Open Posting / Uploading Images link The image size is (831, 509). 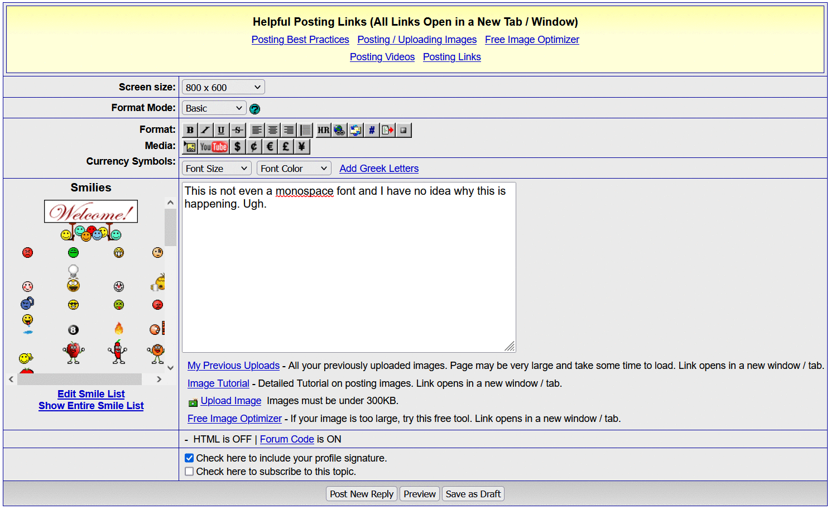click(x=417, y=40)
